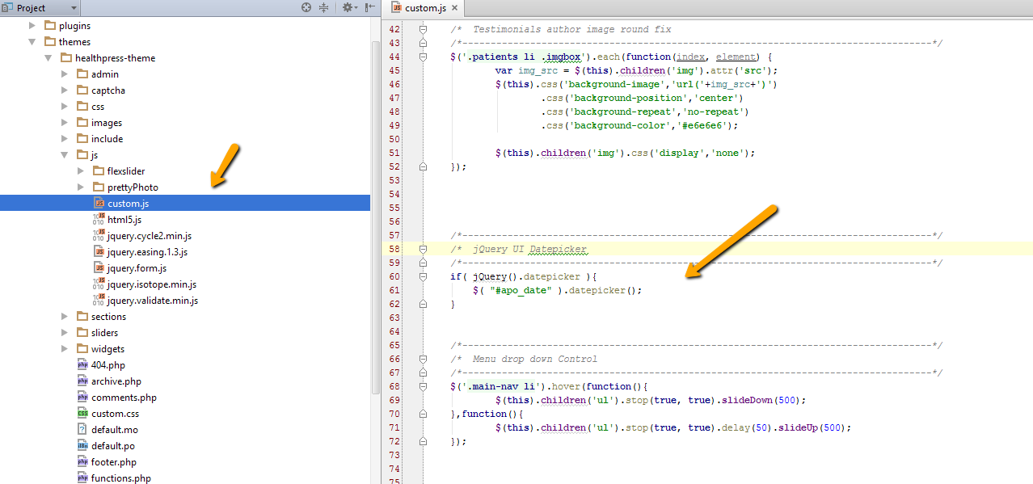Select the plugins folder icon
The image size is (1033, 484).
coord(50,25)
